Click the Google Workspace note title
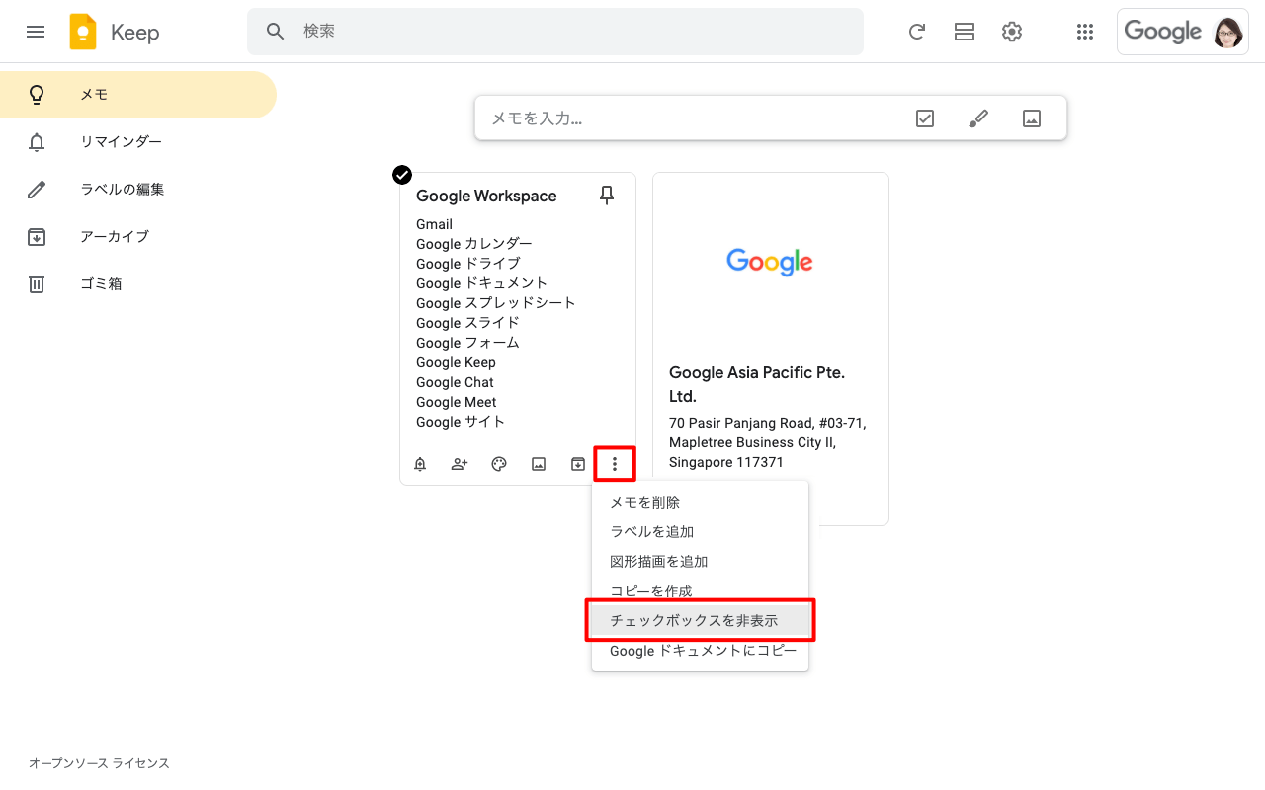Viewport: 1265px width, 790px height. coord(486,197)
